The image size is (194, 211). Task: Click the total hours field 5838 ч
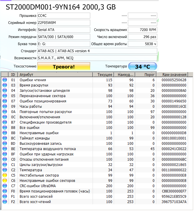[143, 44]
